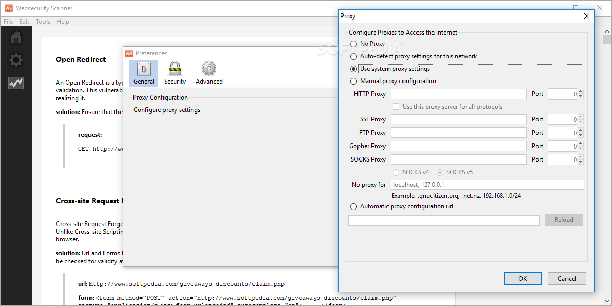Click the main window vertical scrollbar up arrow

point(607,31)
